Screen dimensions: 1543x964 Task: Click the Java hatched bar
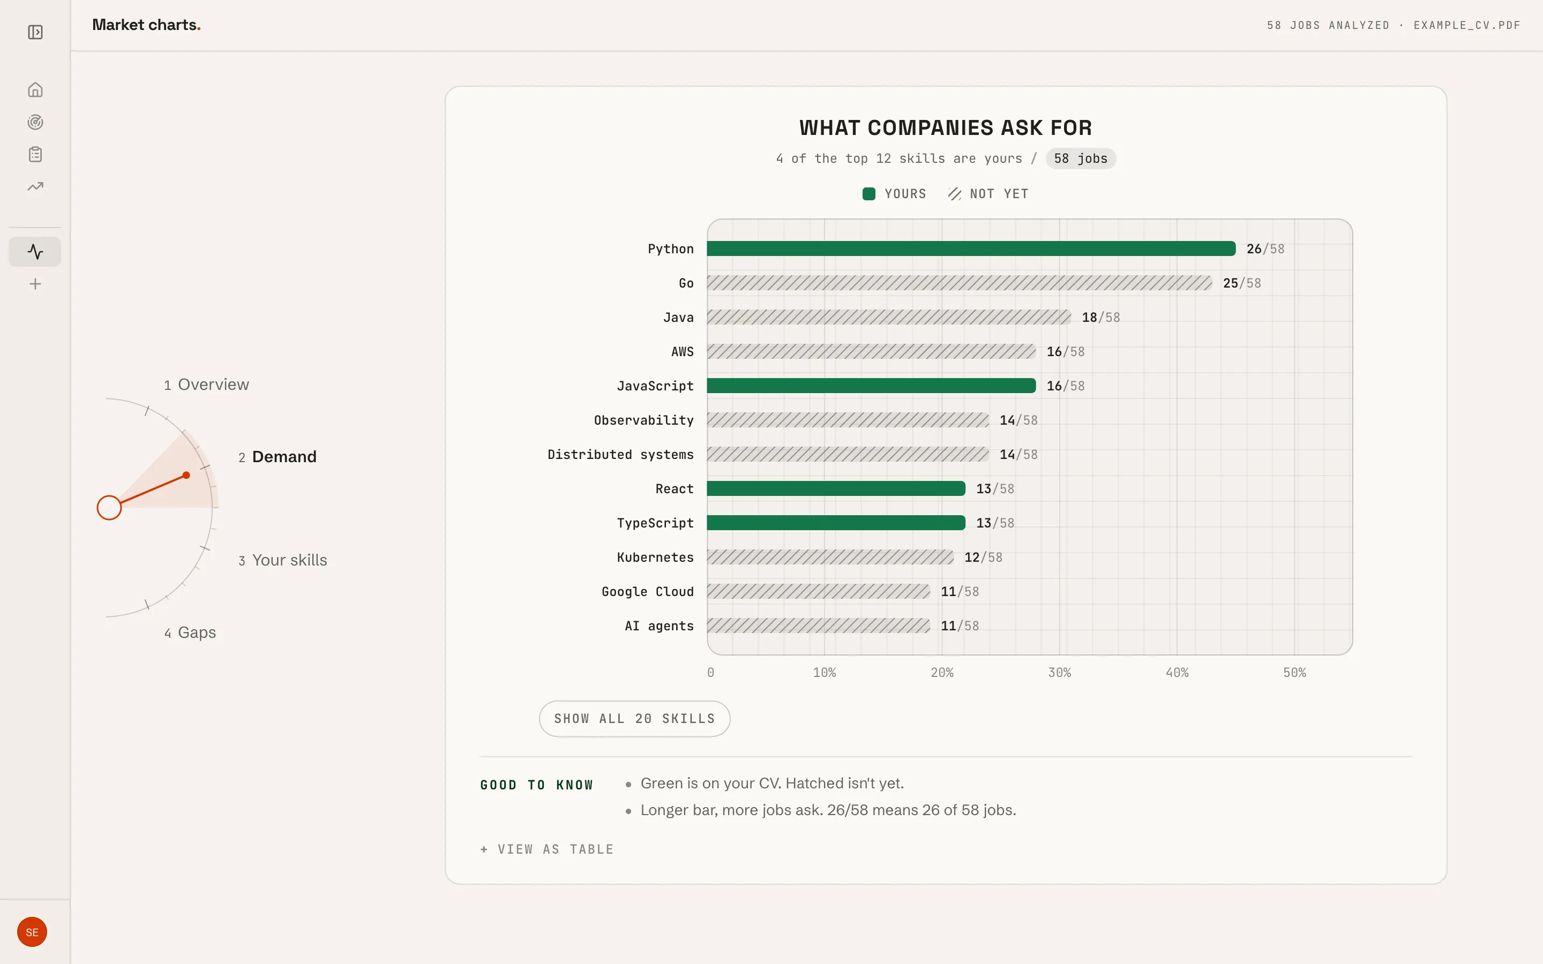point(889,317)
